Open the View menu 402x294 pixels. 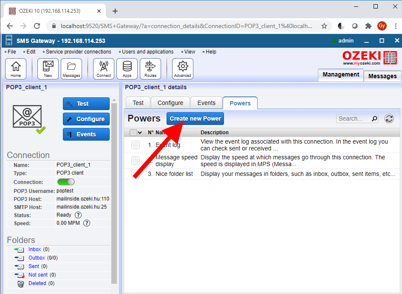coord(190,52)
